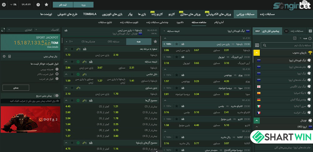Select the 'قبول هر ضریب' radio option

point(57,79)
